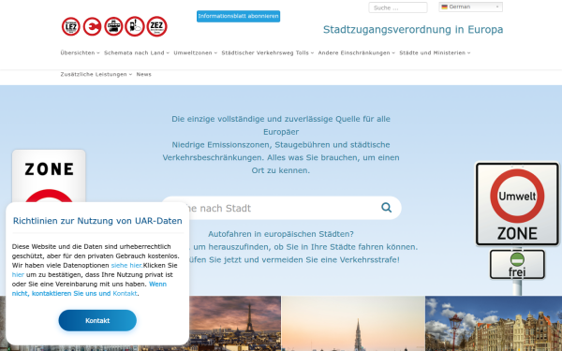
Task: Expand Zusätzliche Leistungen menu
Action: [96, 74]
